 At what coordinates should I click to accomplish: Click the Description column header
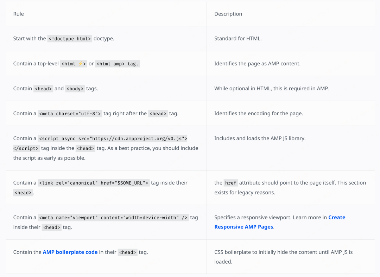(228, 14)
